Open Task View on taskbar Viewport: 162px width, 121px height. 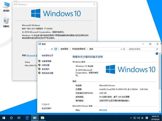[x=19, y=118]
